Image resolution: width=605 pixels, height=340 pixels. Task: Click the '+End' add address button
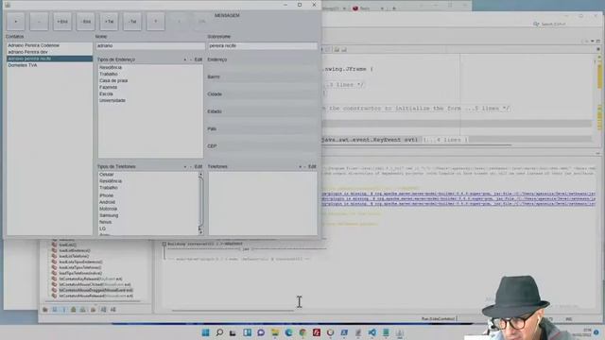(62, 22)
